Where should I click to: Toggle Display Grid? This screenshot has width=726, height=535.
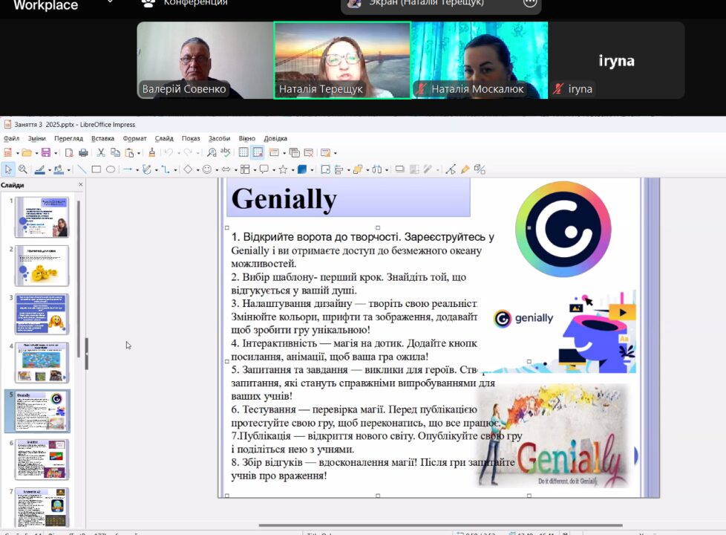point(243,152)
